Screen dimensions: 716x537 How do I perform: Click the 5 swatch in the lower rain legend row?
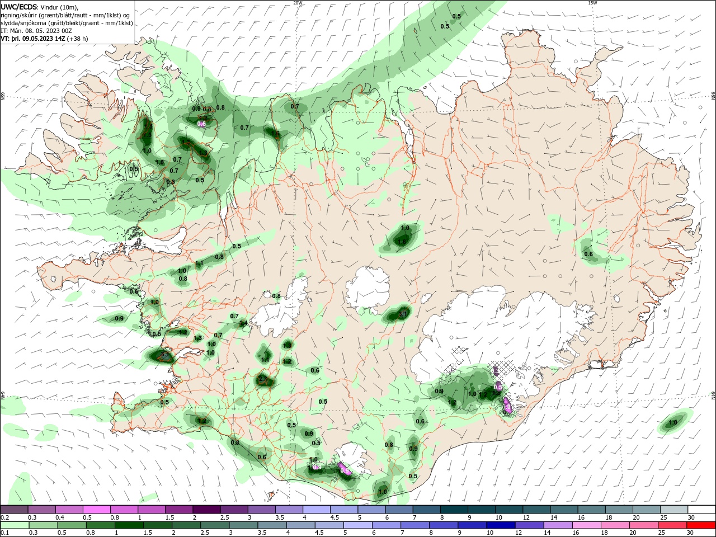pos(357,525)
